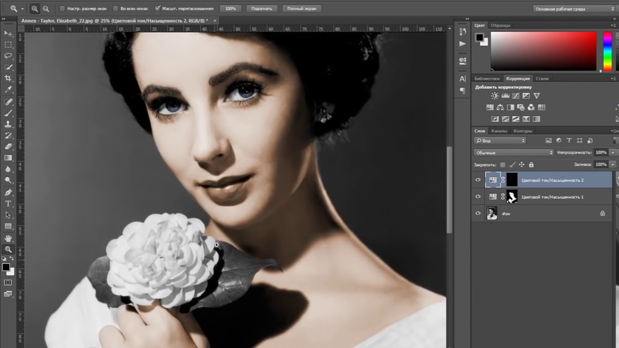Filter layers by type layers (T icon)

pos(569,141)
